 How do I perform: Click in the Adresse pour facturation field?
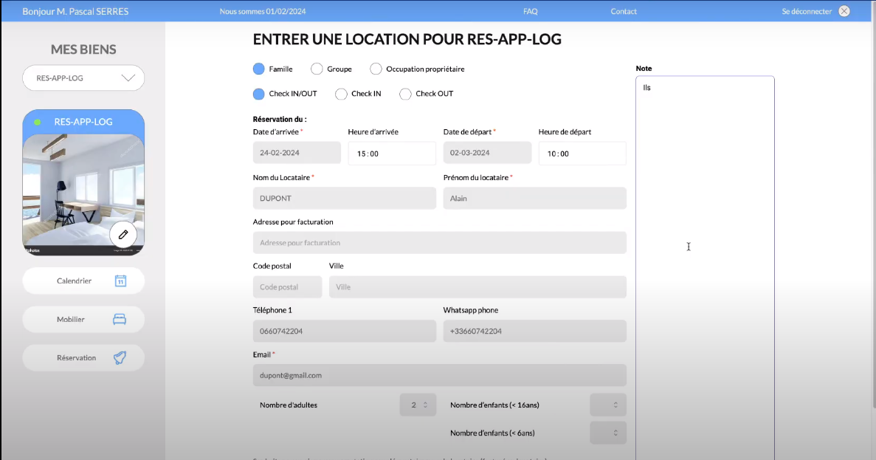point(439,243)
